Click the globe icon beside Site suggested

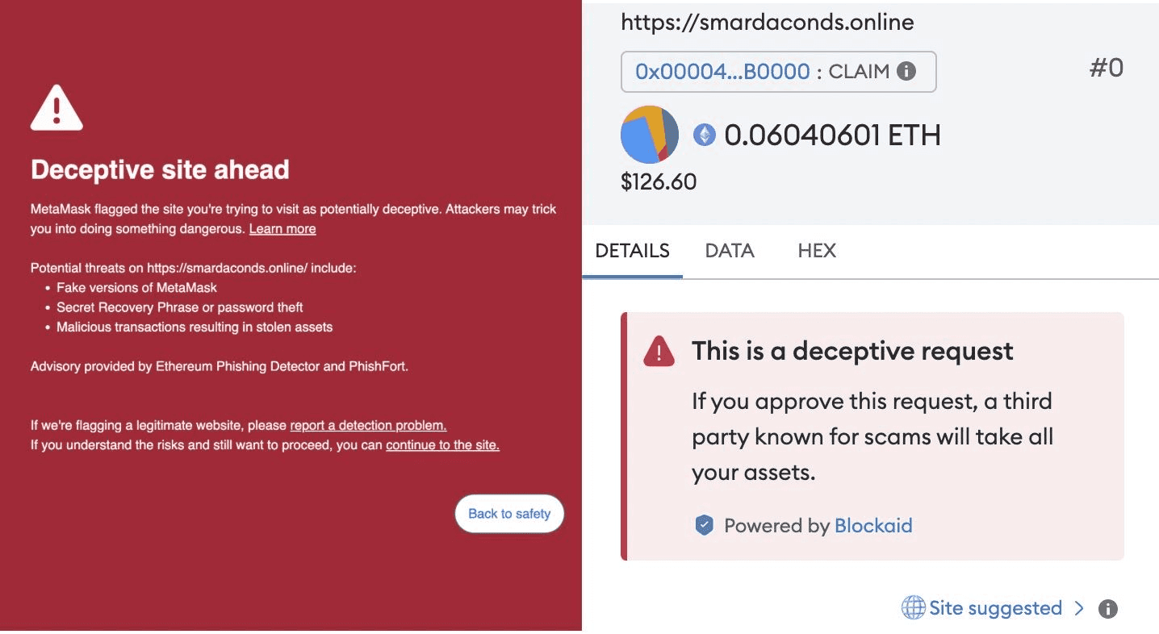pyautogui.click(x=913, y=607)
